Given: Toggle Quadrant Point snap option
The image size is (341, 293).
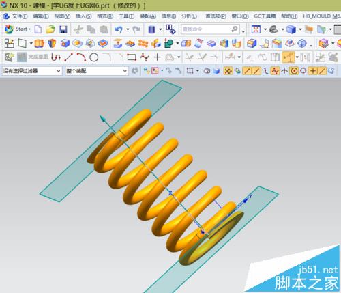Looking at the screenshot, I should pyautogui.click(x=303, y=71).
